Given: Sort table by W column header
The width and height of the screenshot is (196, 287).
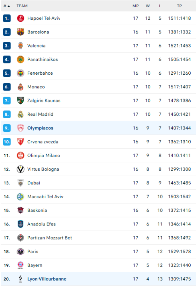Looking at the screenshot, I should click(x=148, y=6).
